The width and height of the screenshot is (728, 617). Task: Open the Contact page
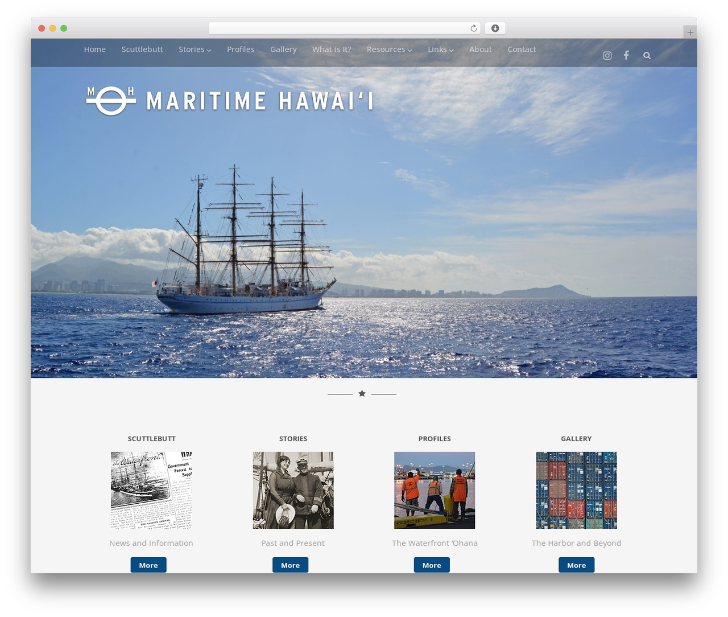(x=522, y=50)
